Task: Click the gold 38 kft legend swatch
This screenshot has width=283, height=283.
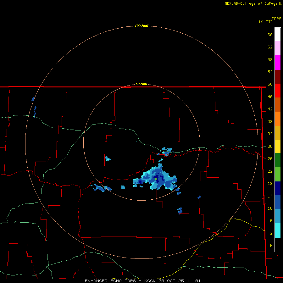Action: coord(278,133)
